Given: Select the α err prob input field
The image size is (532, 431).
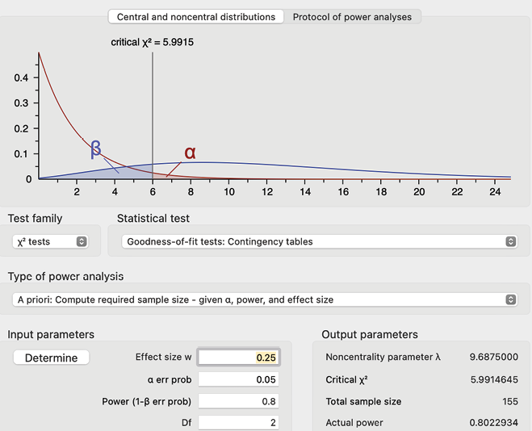Looking at the screenshot, I should 239,379.
